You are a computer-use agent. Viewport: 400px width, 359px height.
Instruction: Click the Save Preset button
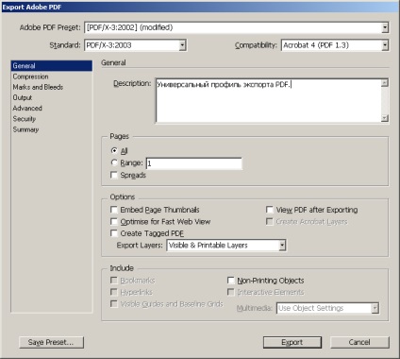(51, 342)
